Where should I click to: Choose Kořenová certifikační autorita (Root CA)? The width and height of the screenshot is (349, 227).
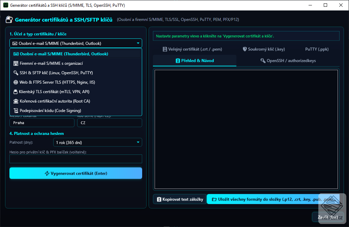click(76, 101)
